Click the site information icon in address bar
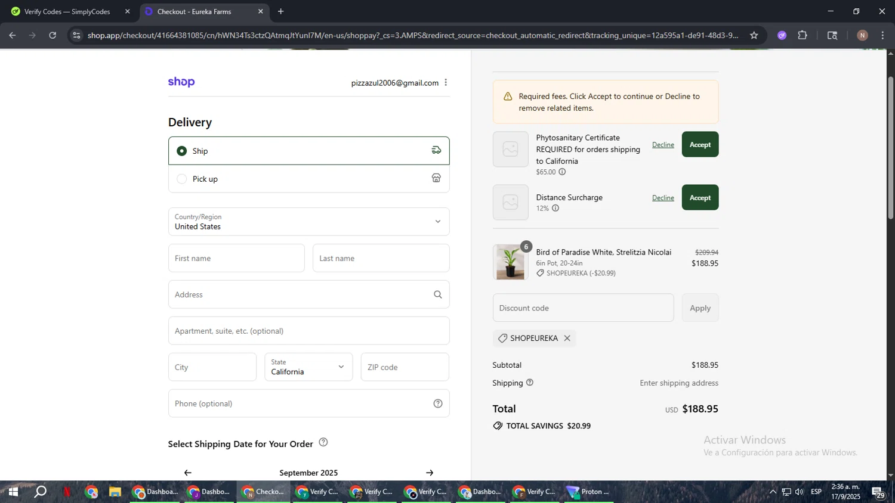This screenshot has width=895, height=503. 76,35
